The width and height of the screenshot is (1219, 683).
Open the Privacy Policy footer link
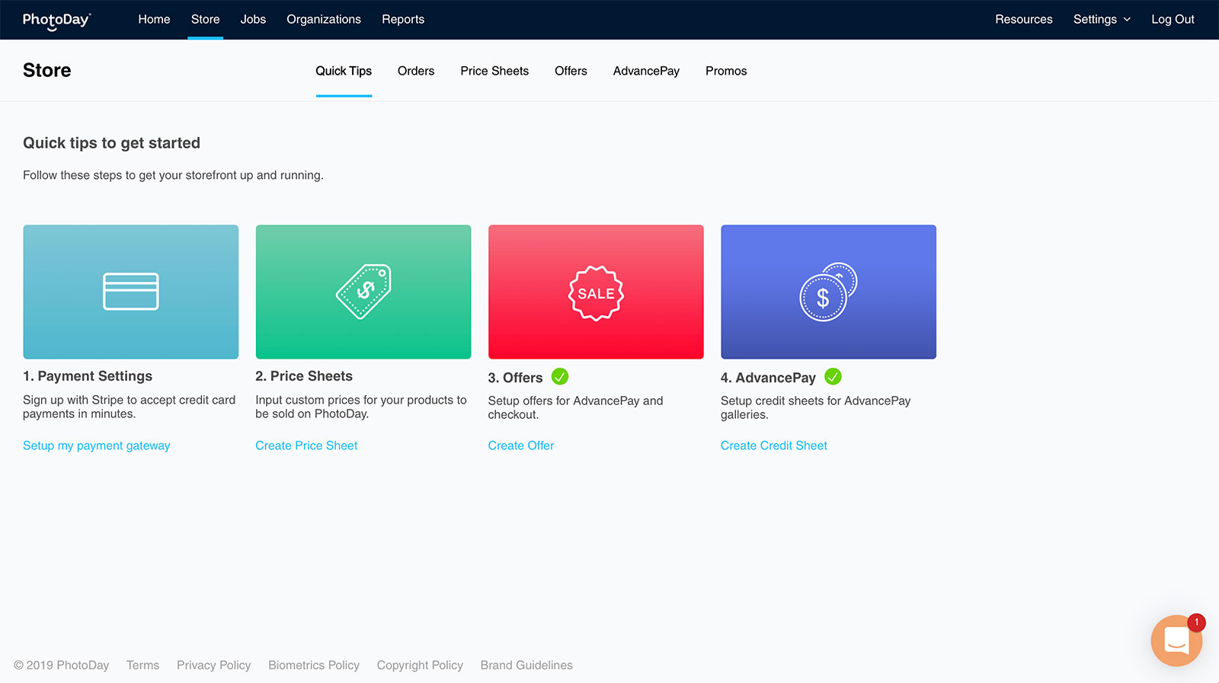pyautogui.click(x=214, y=665)
